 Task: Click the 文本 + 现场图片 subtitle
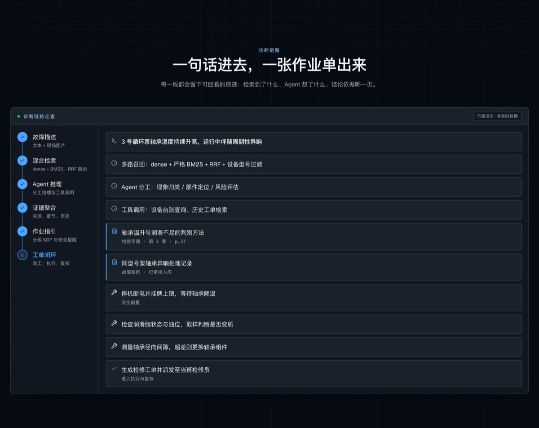49,146
